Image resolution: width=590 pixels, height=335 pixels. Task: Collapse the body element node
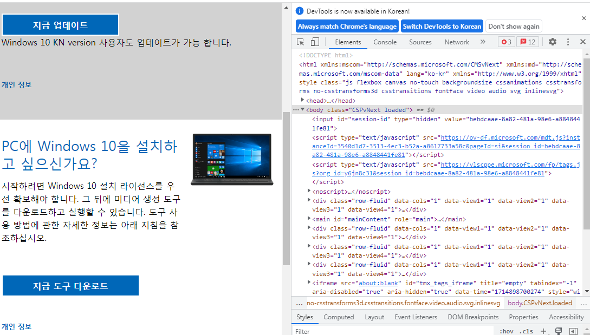pyautogui.click(x=302, y=109)
